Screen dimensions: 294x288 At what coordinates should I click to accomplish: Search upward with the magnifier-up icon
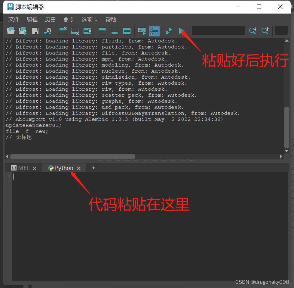265,31
